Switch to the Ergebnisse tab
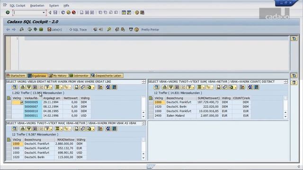The height and width of the screenshot is (170, 303). 37,76
